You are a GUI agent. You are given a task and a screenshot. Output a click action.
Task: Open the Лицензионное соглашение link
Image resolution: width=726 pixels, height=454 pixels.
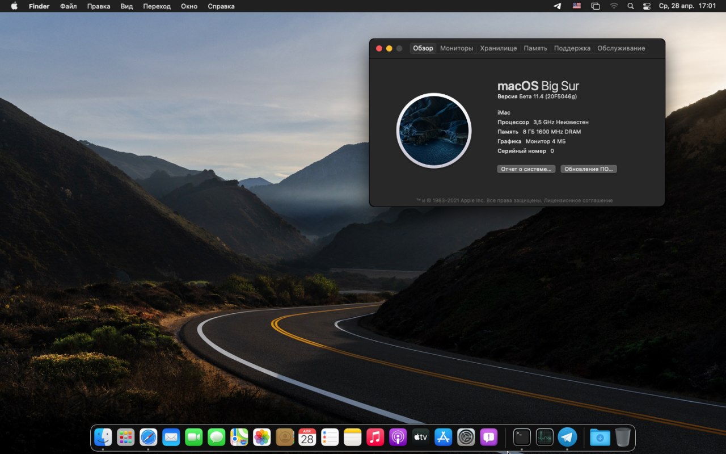click(x=578, y=200)
